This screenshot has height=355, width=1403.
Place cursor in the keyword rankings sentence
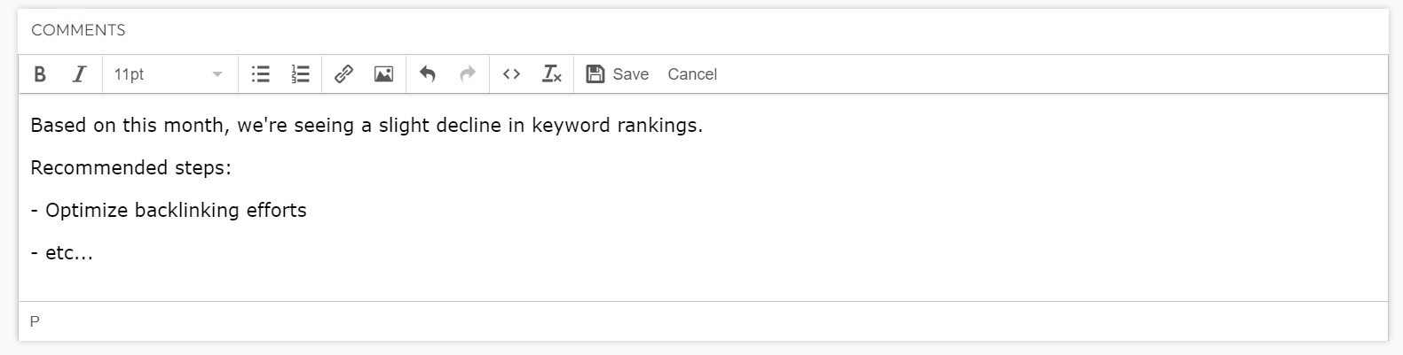pos(367,126)
